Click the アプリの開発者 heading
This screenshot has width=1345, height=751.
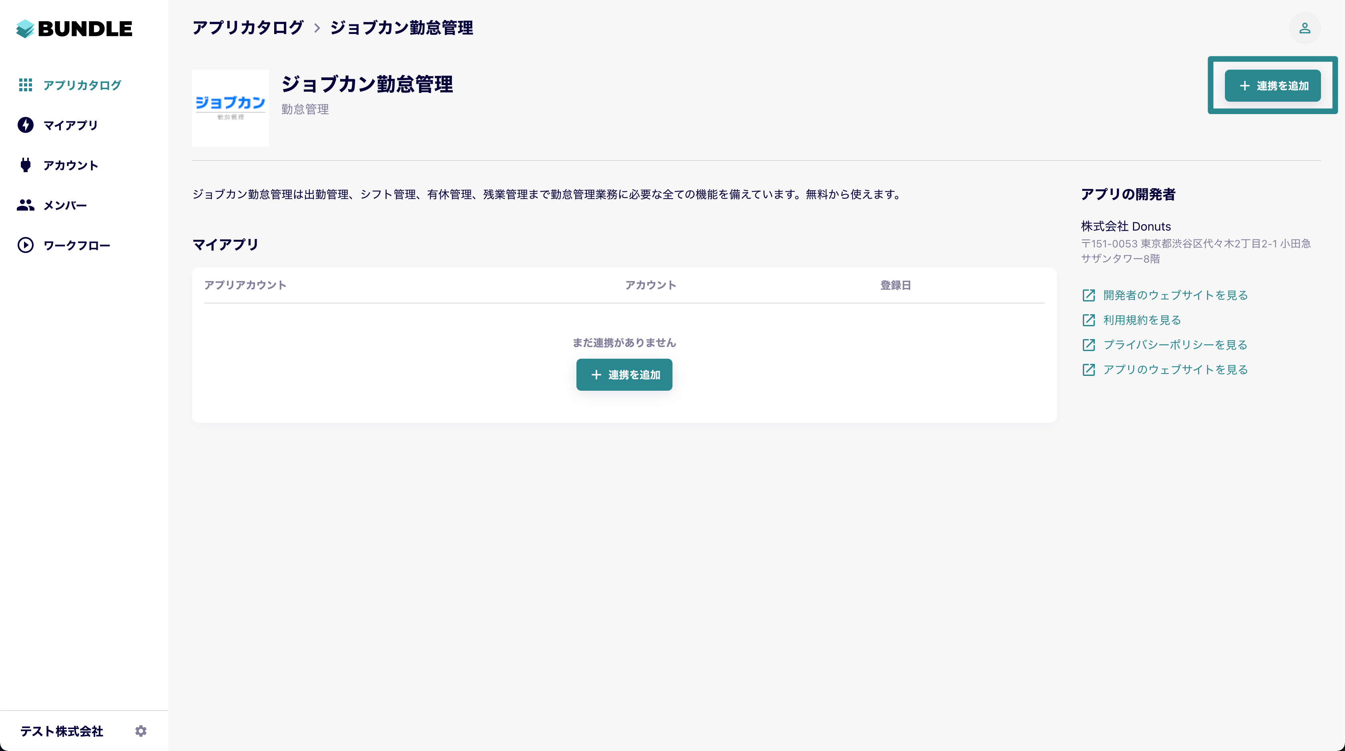tap(1128, 194)
